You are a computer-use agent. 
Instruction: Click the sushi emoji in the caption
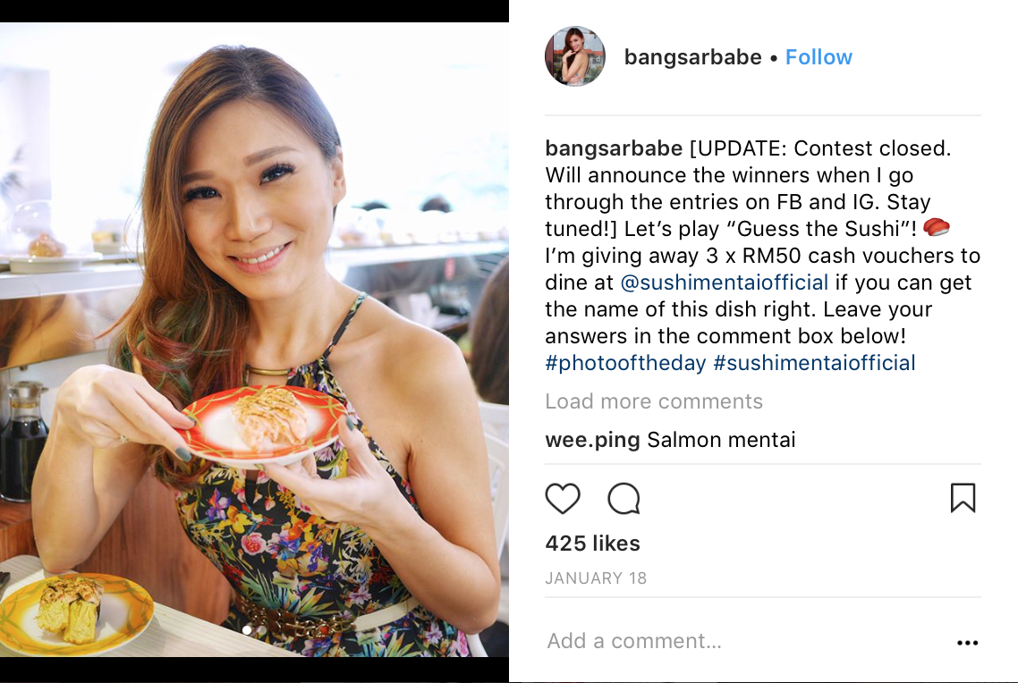click(936, 228)
